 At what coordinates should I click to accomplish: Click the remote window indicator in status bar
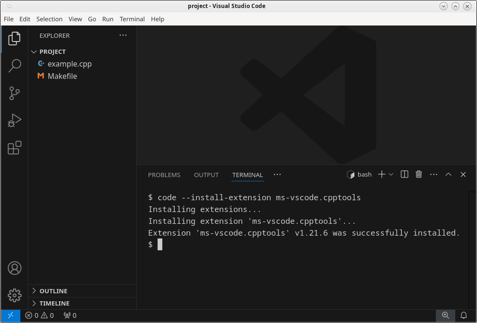pos(10,316)
